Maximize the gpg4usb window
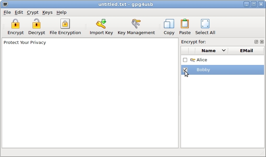The image size is (266, 157). [254, 4]
